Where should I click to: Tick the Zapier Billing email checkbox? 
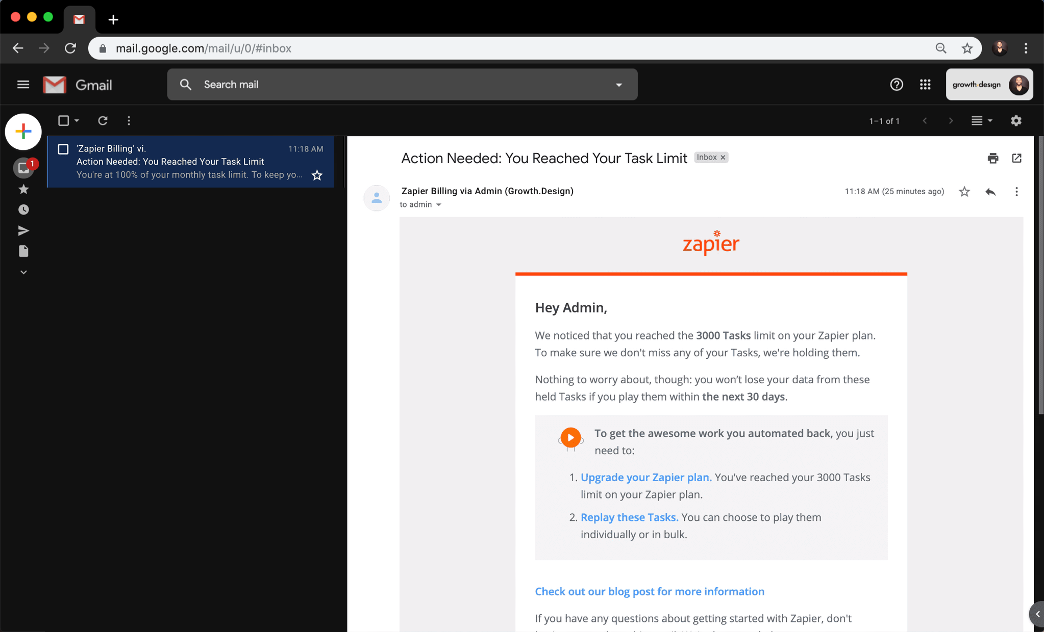[63, 149]
